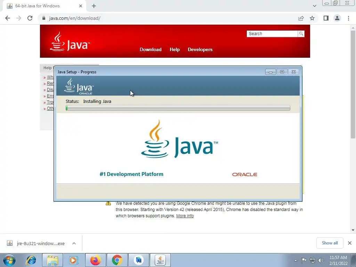356x267 pixels.
Task: Show hidden system tray icons
Action: [296, 260]
